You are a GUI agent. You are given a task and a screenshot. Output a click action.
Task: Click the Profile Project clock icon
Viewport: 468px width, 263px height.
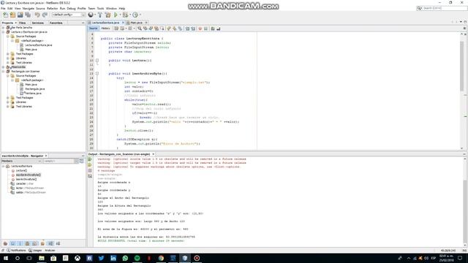[x=135, y=15]
